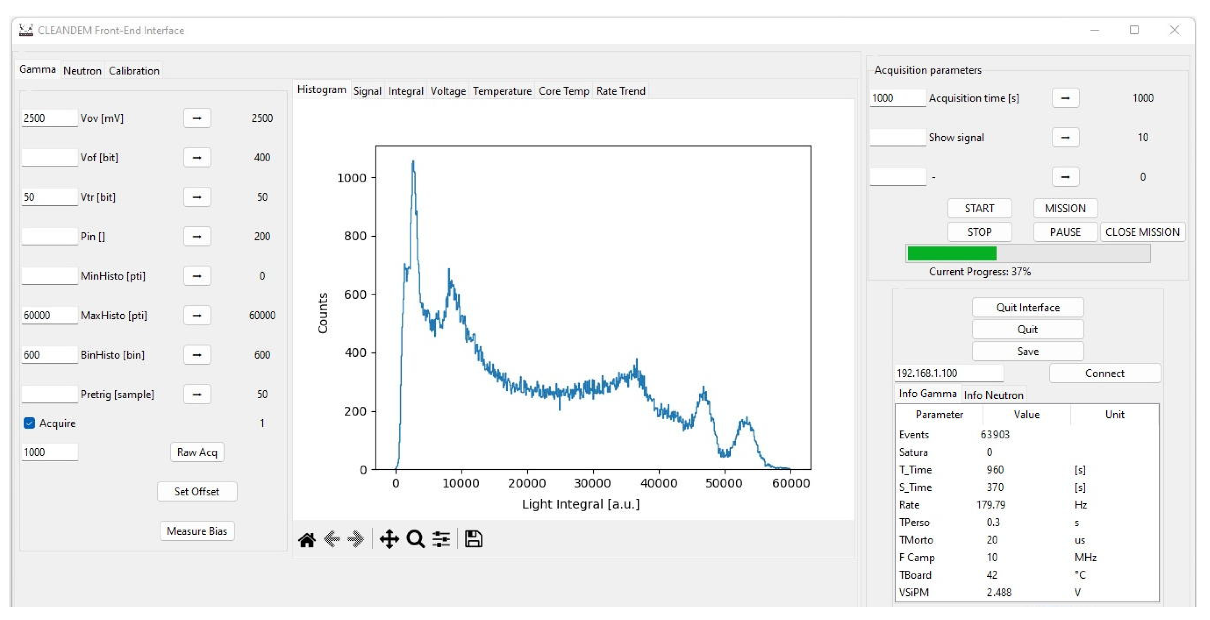Select the Zoom magnifier tool

(416, 539)
